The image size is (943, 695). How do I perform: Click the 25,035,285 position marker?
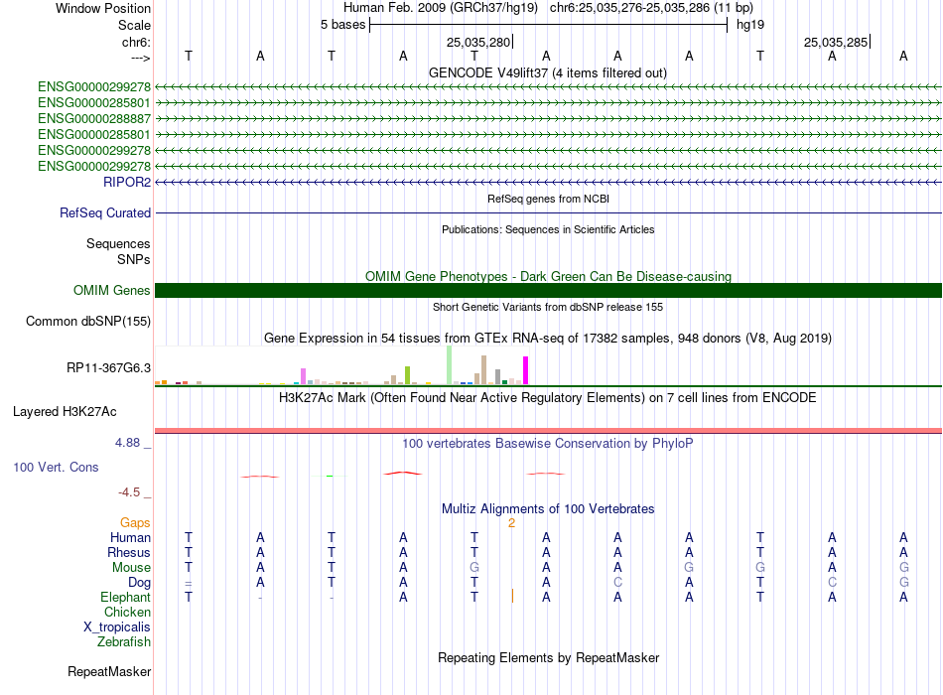(836, 42)
